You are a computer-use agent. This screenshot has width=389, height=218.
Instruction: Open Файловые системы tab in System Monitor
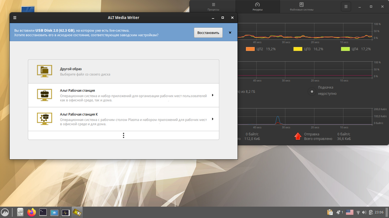click(x=301, y=6)
